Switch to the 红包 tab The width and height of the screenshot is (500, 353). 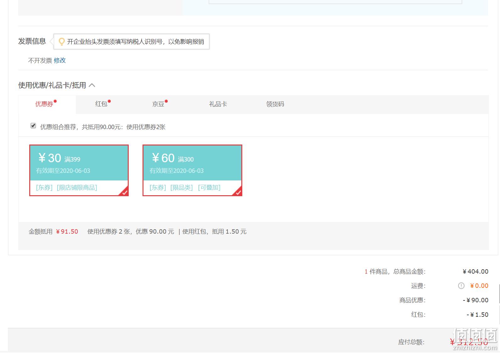tap(101, 104)
